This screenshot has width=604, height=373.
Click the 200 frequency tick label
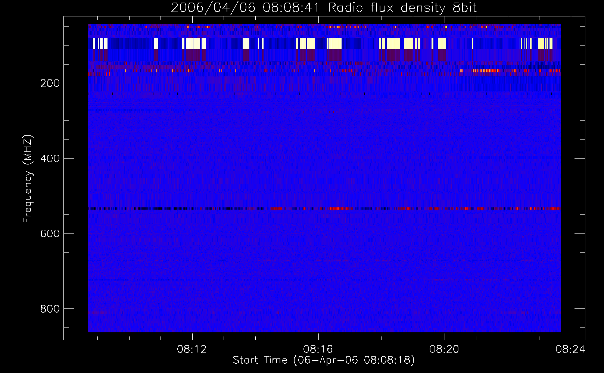pos(50,83)
